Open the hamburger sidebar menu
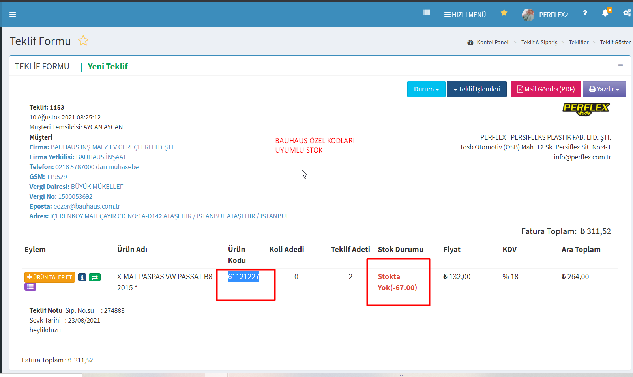The image size is (633, 377). coord(13,15)
